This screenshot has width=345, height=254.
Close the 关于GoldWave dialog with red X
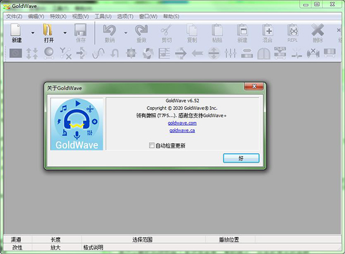[254, 86]
